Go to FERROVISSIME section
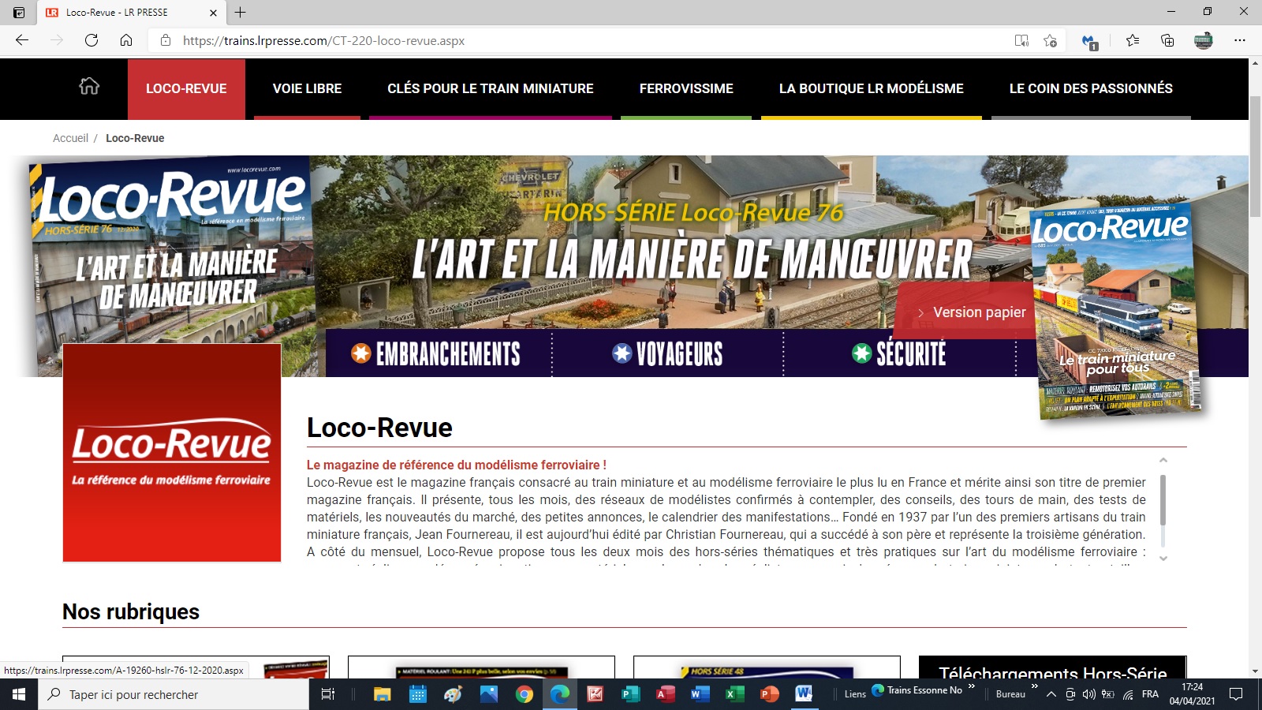 (x=686, y=89)
